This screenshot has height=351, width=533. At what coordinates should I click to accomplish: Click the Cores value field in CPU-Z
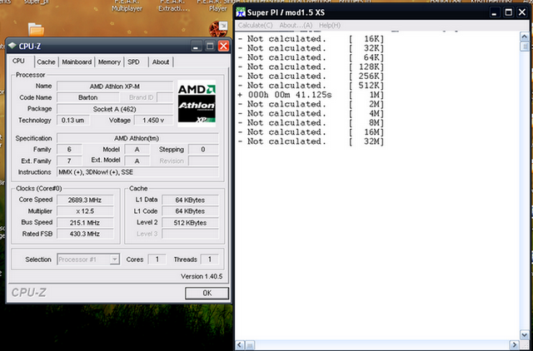tap(157, 260)
